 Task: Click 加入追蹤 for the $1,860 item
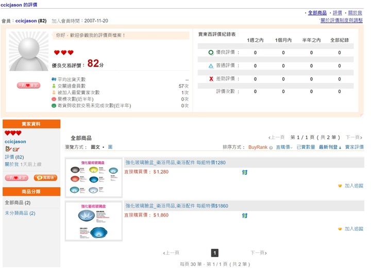[x=353, y=229]
